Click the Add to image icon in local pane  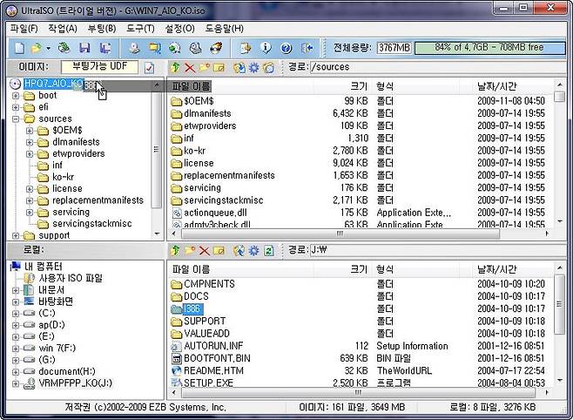pyautogui.click(x=239, y=250)
